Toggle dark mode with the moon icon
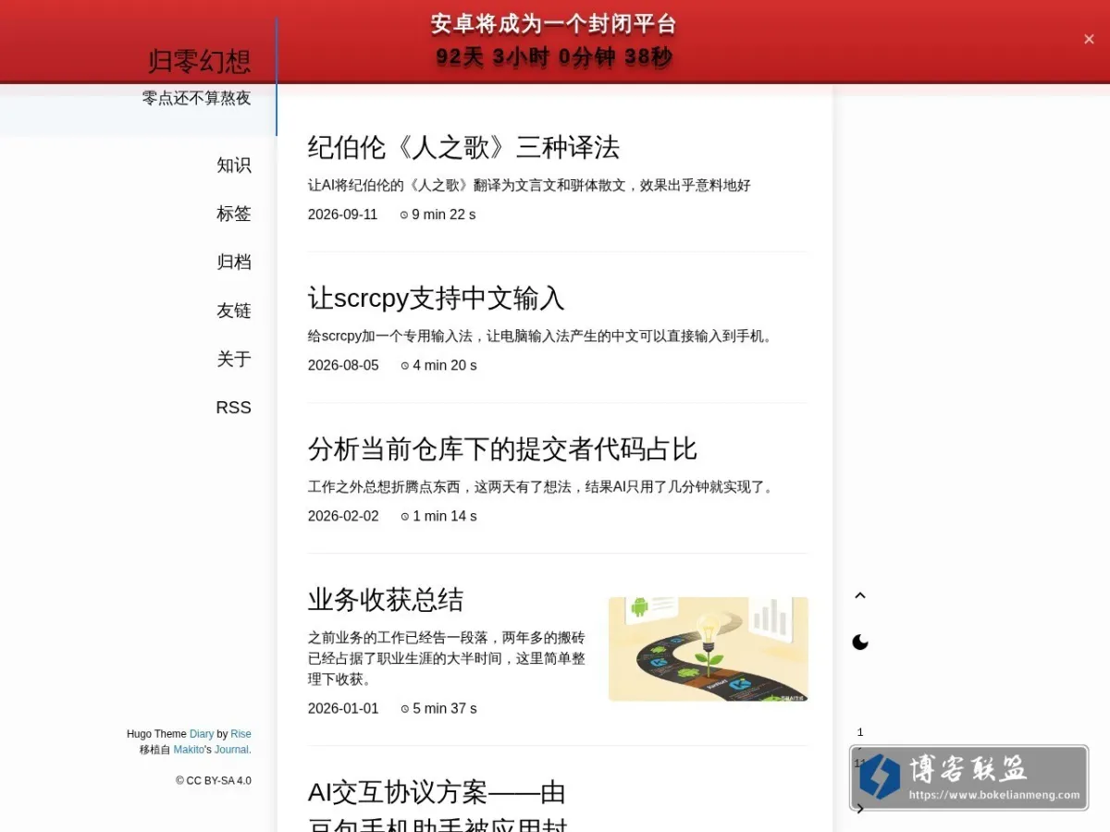This screenshot has width=1110, height=832. [860, 642]
